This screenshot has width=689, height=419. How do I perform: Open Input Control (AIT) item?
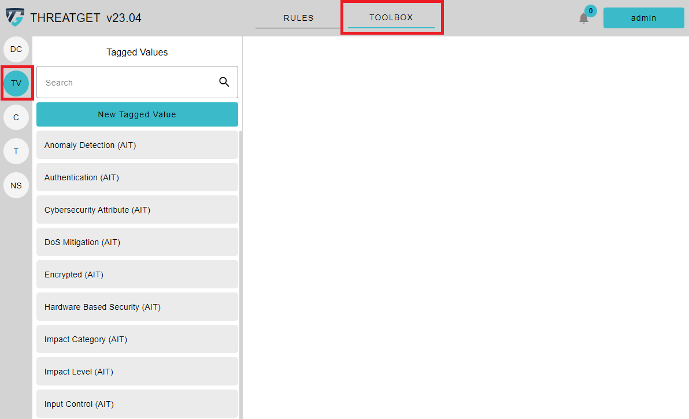click(137, 403)
